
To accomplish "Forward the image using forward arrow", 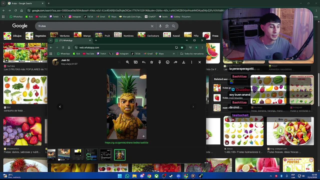I will pos(175,62).
